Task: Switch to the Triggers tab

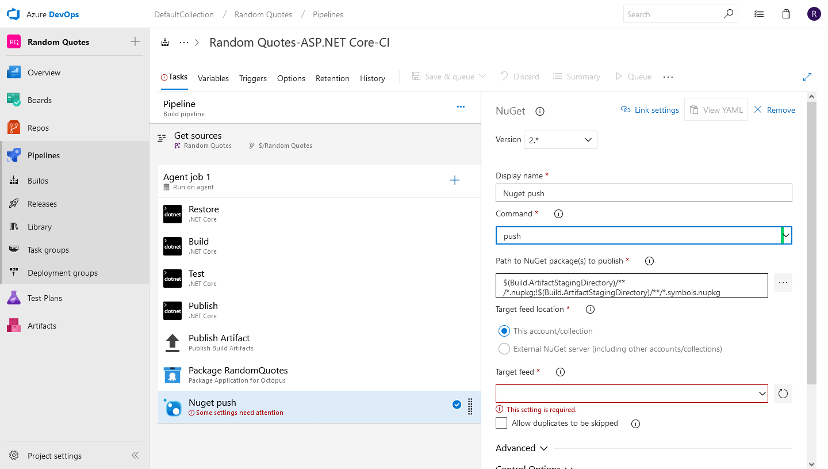Action: pos(253,78)
